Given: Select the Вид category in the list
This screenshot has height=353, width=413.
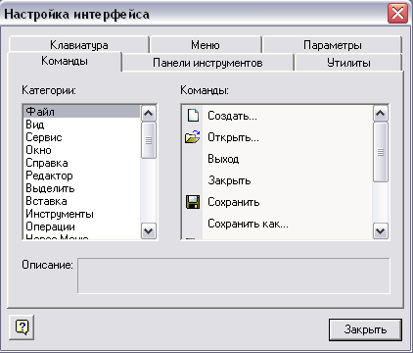Looking at the screenshot, I should click(82, 125).
